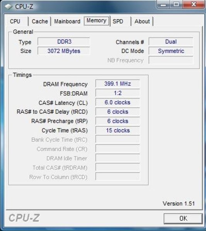Click the Dual channels value field

(x=171, y=42)
